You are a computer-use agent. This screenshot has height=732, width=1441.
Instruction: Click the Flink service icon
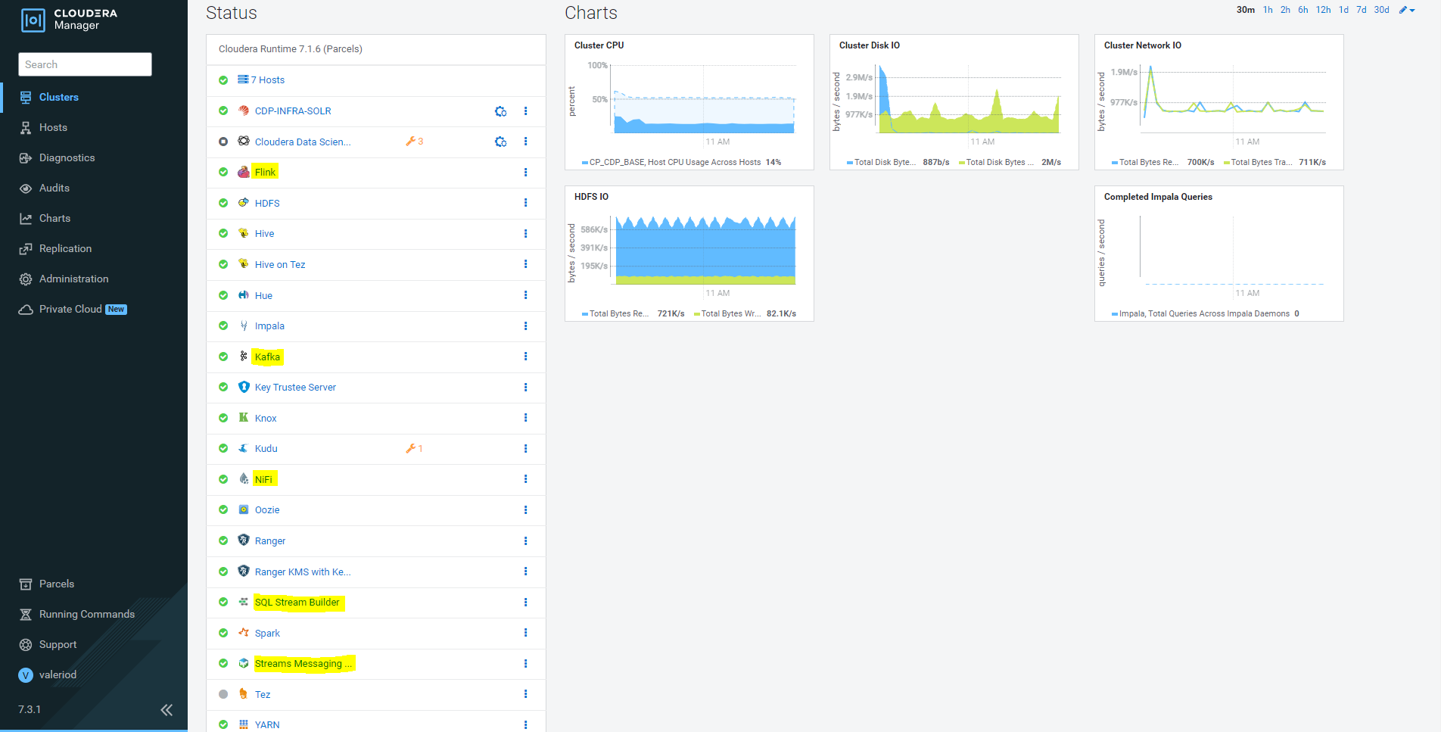[244, 172]
